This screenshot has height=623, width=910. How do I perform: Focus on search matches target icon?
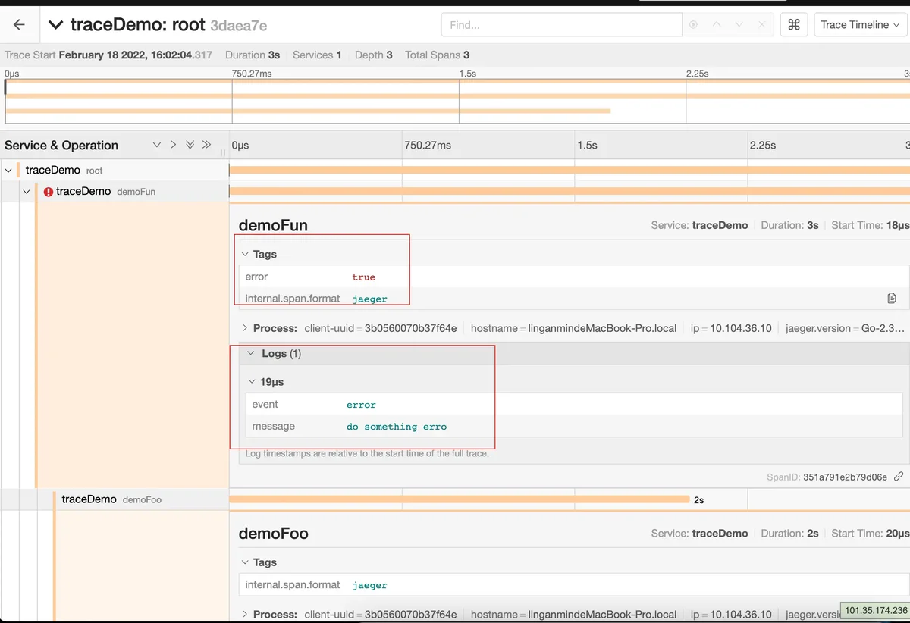click(693, 25)
